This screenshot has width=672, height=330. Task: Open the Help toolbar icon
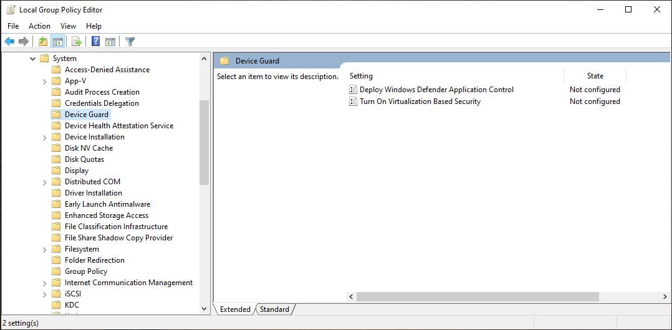(x=96, y=42)
